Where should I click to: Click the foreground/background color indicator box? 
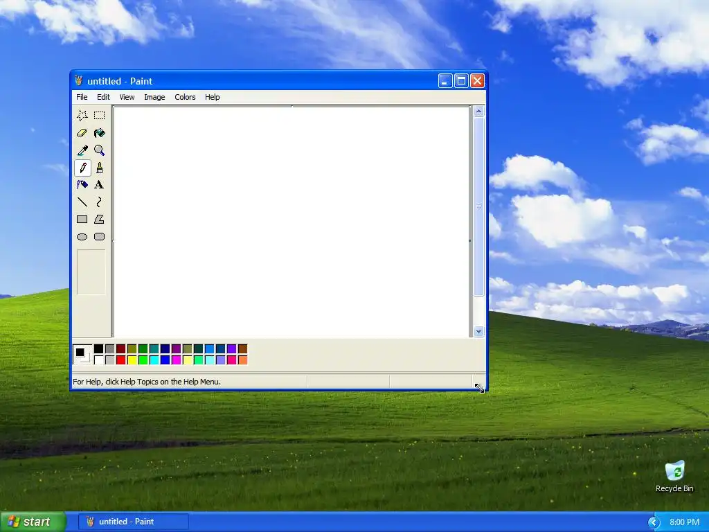(82, 354)
